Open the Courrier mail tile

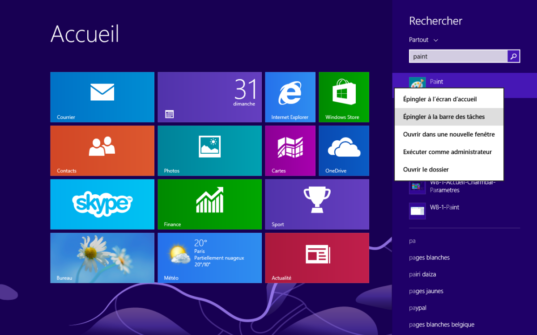click(102, 97)
